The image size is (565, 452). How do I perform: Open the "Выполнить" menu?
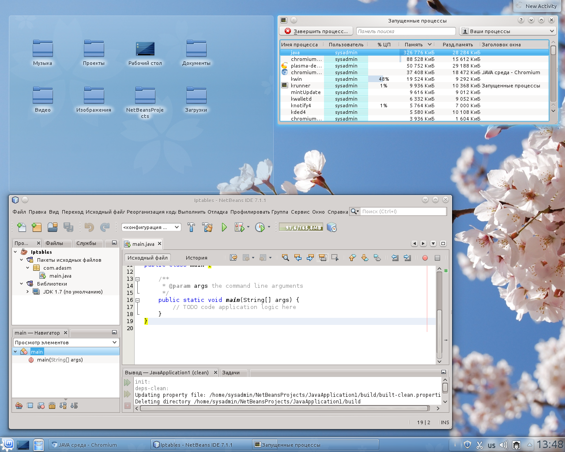[x=191, y=212]
